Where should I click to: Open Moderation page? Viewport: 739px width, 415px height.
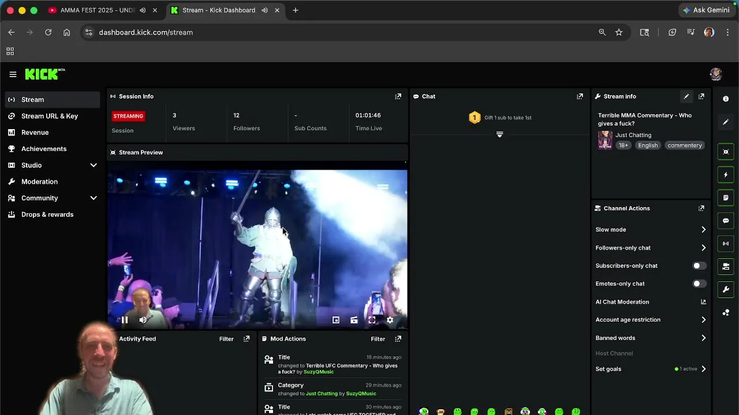52,182
